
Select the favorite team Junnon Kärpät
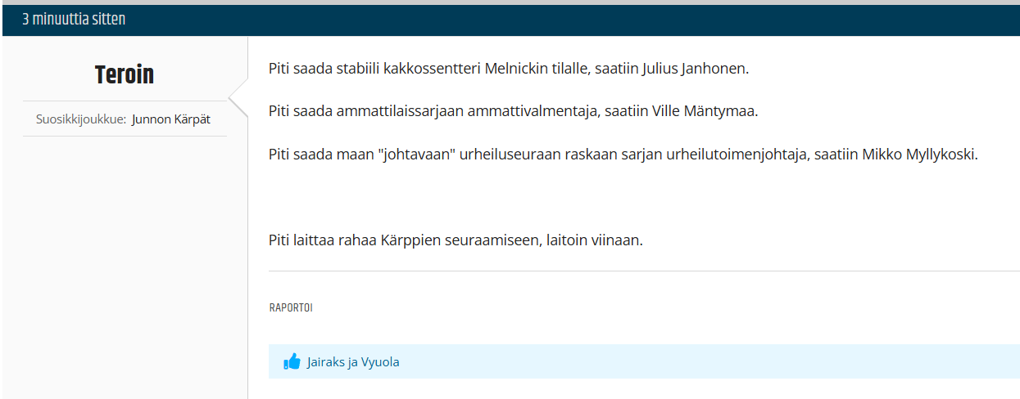170,119
